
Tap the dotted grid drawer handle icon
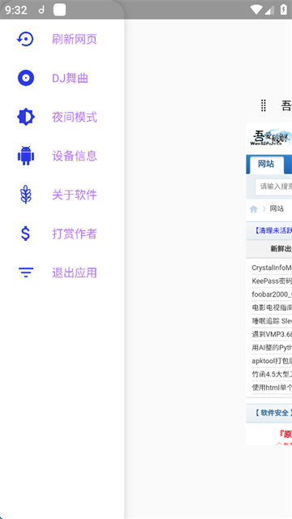[x=263, y=106]
